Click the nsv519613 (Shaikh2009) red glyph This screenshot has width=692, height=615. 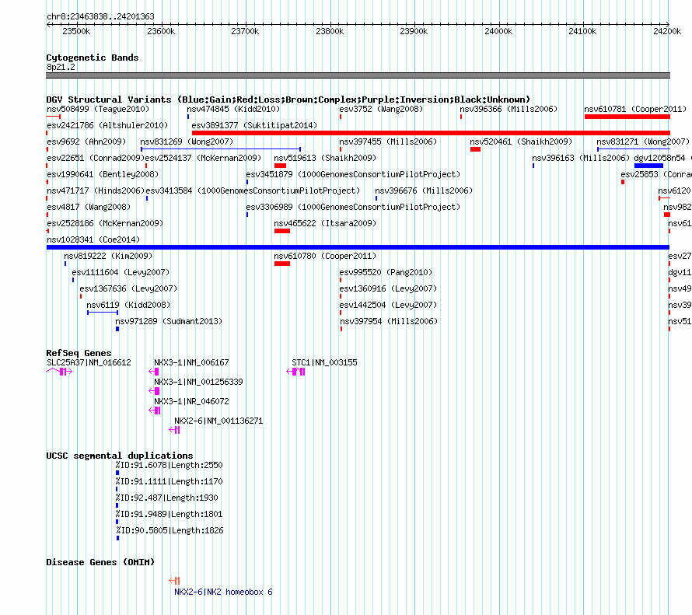[x=280, y=166]
